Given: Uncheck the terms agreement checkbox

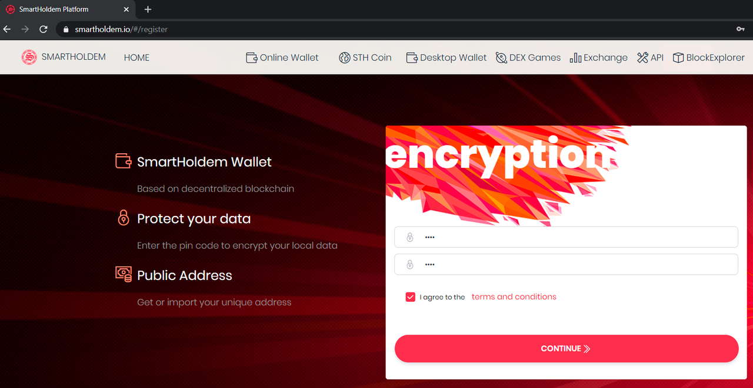Looking at the screenshot, I should [x=410, y=297].
